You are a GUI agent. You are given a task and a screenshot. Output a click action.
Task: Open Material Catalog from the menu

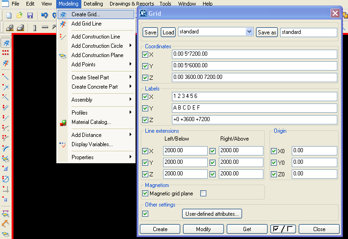pyautogui.click(x=96, y=122)
